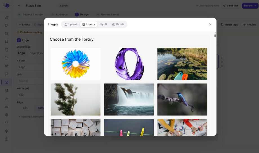Select the LEARN wooden blocks photo
The image size is (259, 153).
point(75,128)
